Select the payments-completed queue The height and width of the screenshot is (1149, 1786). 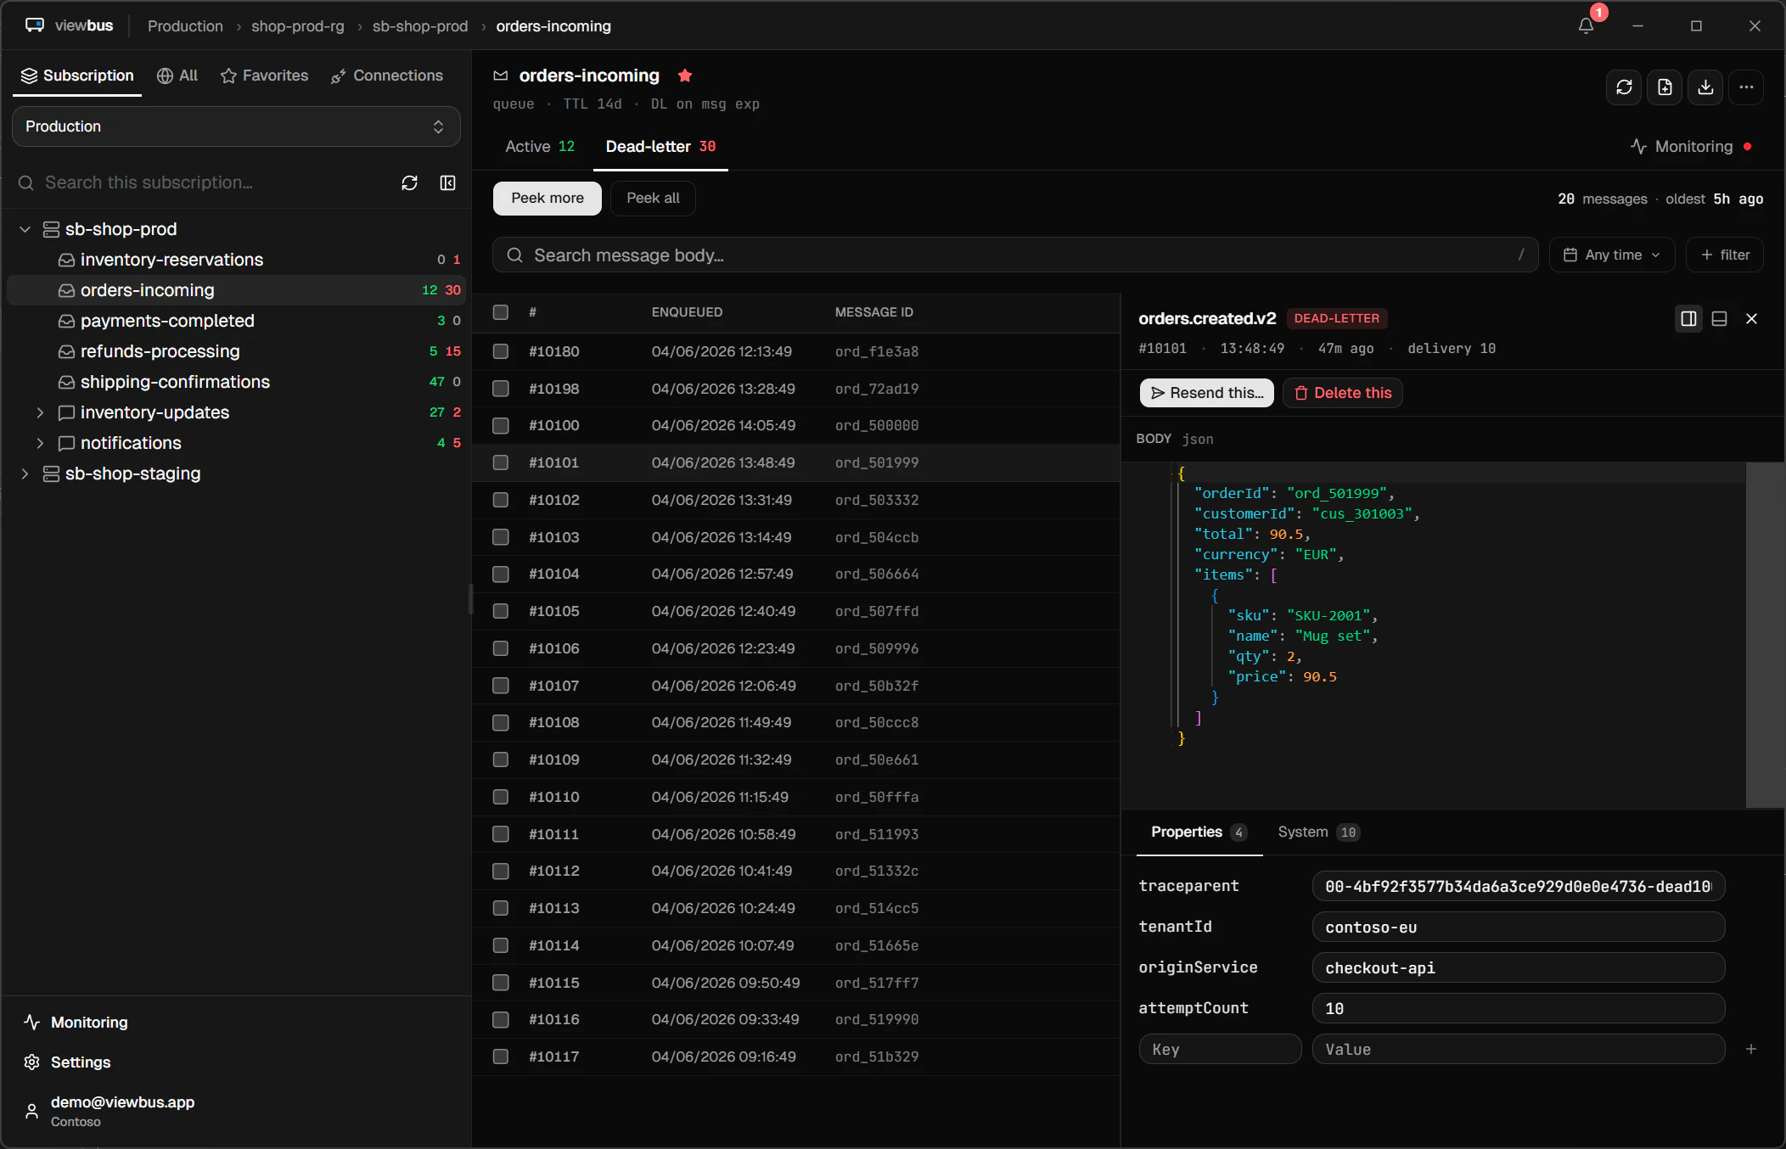click(236, 321)
